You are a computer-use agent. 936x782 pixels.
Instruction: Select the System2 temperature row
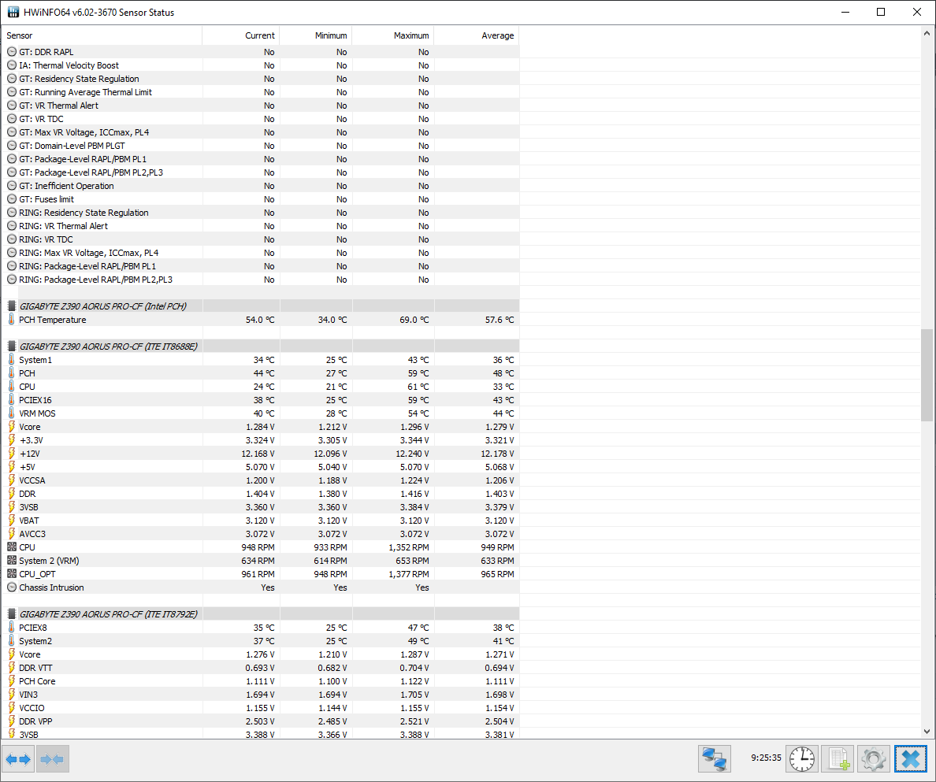(260, 640)
